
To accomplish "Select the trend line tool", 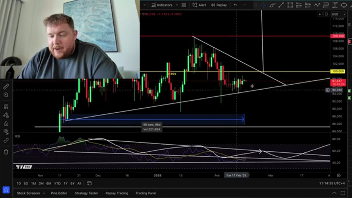I will pyautogui.click(x=281, y=5).
